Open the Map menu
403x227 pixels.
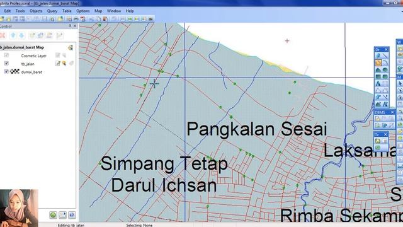(98, 11)
